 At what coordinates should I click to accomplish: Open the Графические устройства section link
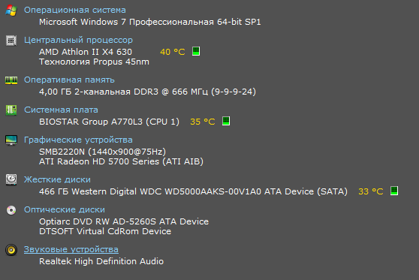78,140
